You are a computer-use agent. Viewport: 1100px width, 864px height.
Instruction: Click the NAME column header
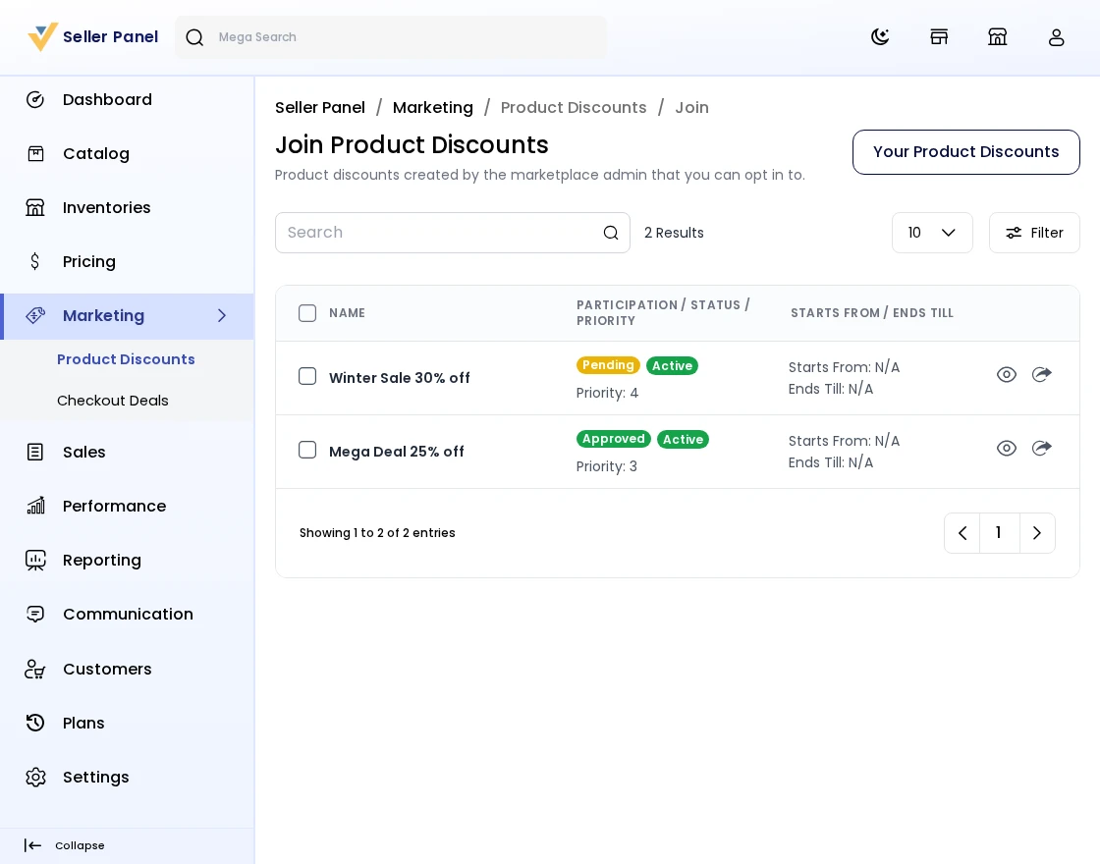coord(348,313)
